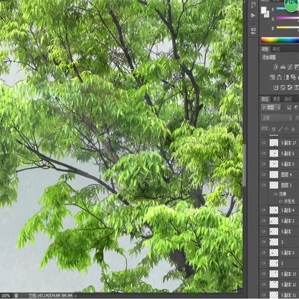
Task: Switch to the 通道 channels tab
Action: (x=276, y=99)
